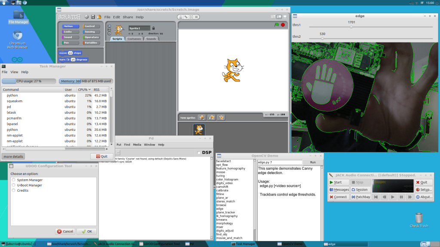The width and height of the screenshot is (440, 247).
Task: Select the Scratch duplicate stamp tool
Action: click(x=180, y=17)
